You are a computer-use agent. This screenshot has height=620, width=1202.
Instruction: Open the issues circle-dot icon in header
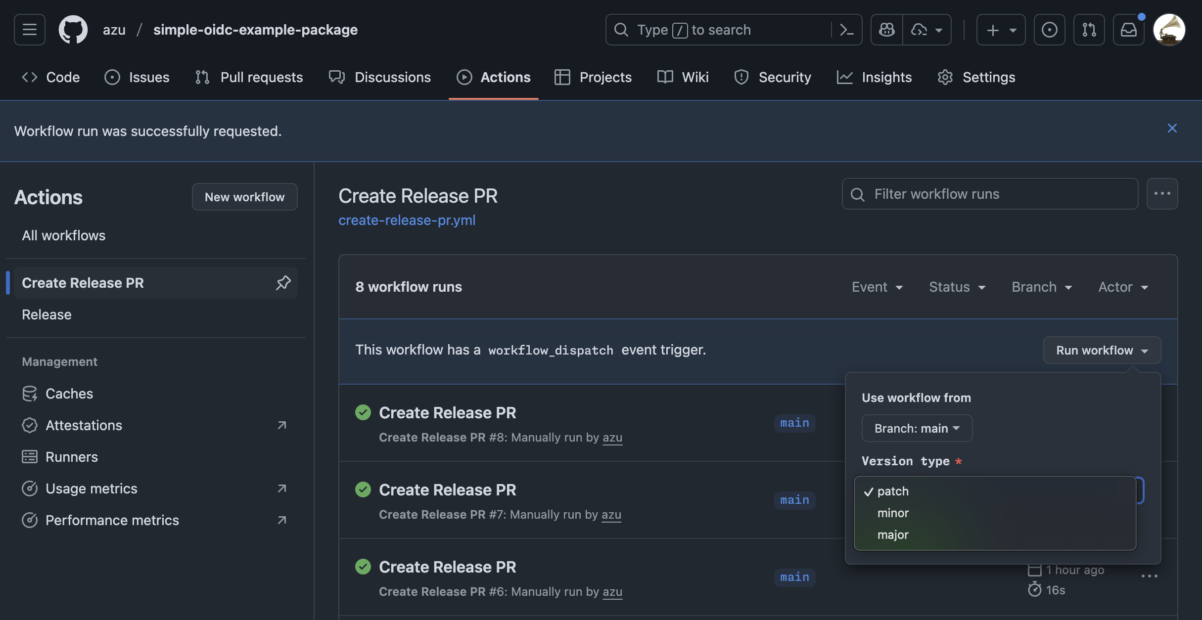coord(1050,30)
